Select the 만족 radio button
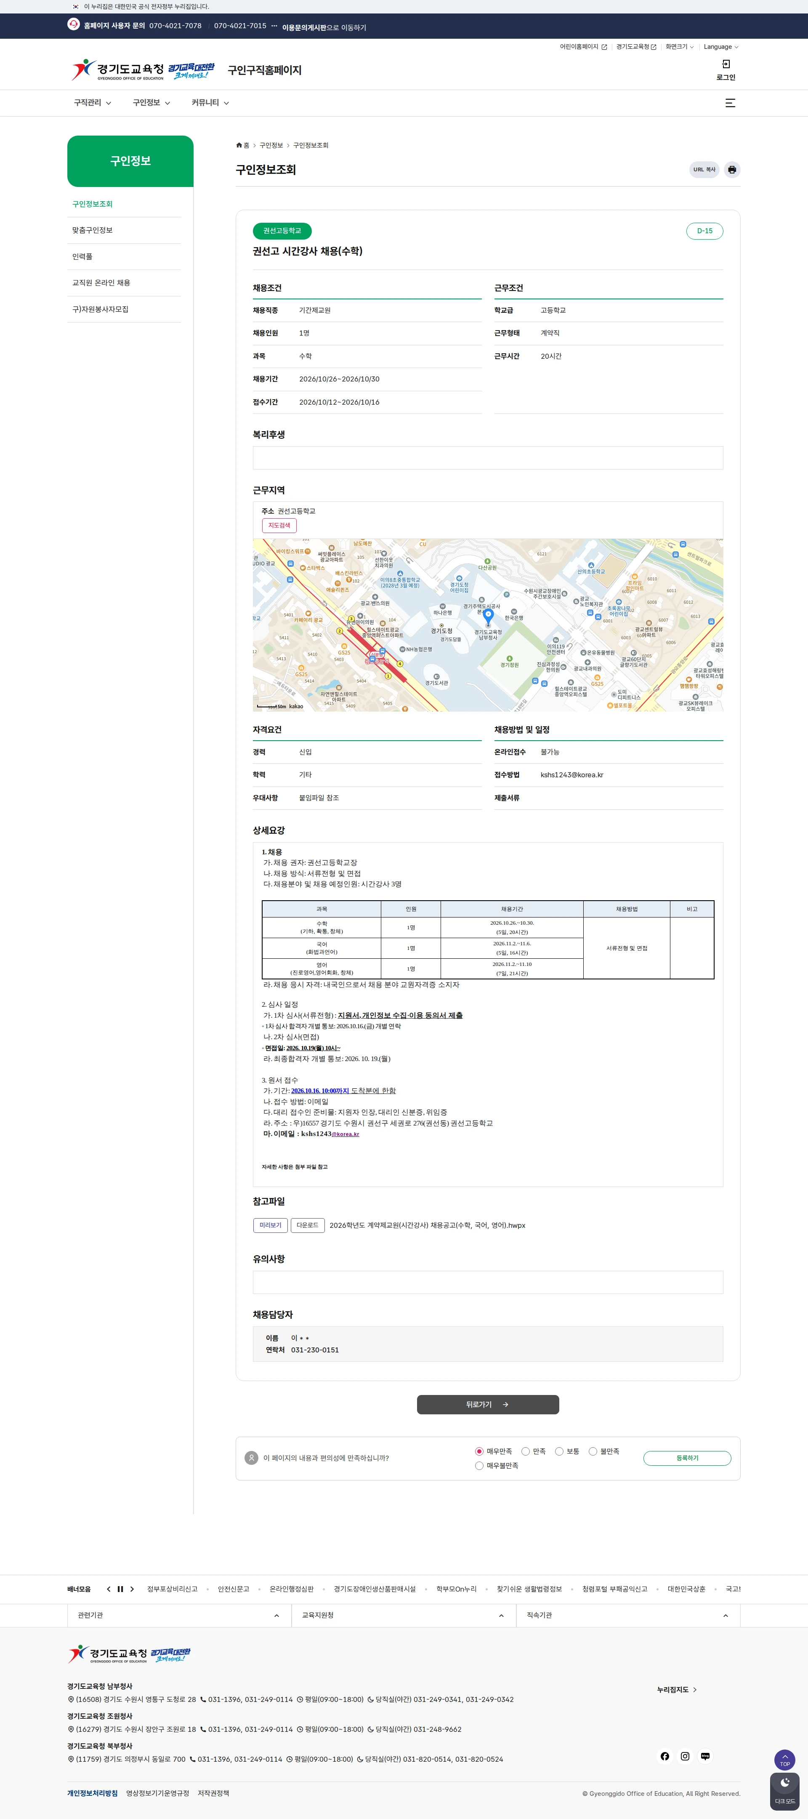 tap(525, 1451)
